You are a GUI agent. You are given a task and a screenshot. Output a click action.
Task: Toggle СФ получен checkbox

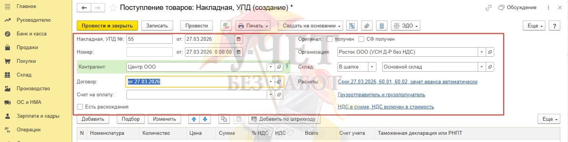pos(361,39)
